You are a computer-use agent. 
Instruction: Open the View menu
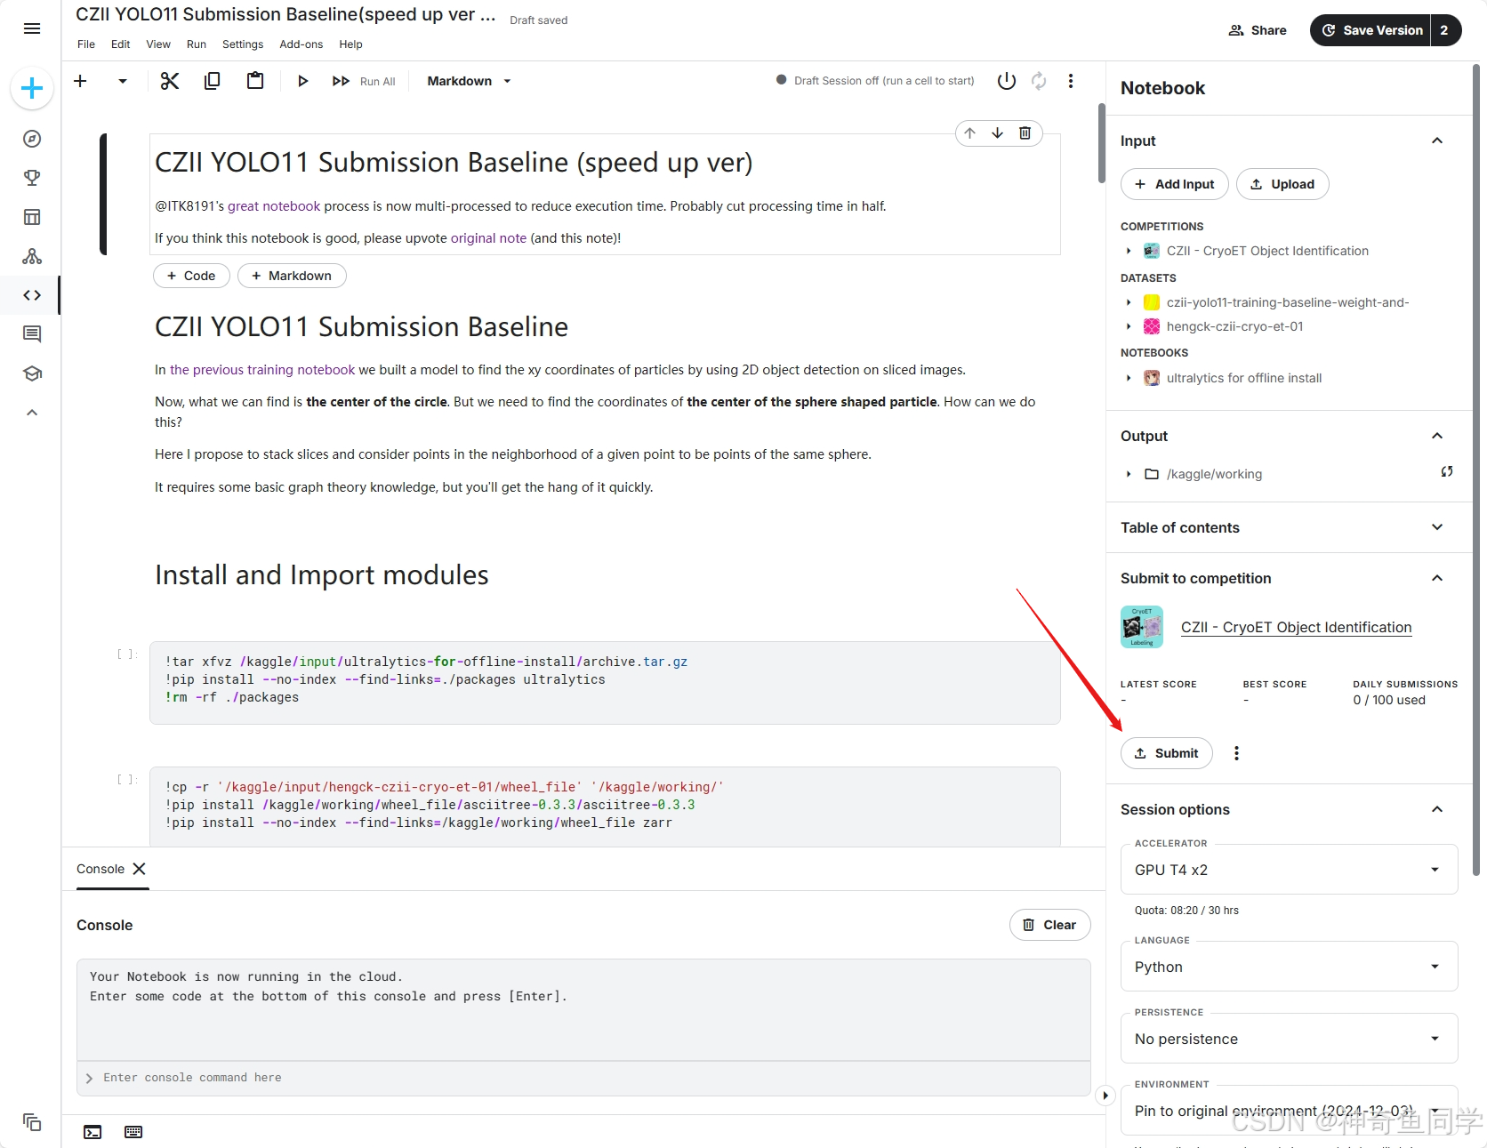pos(158,44)
